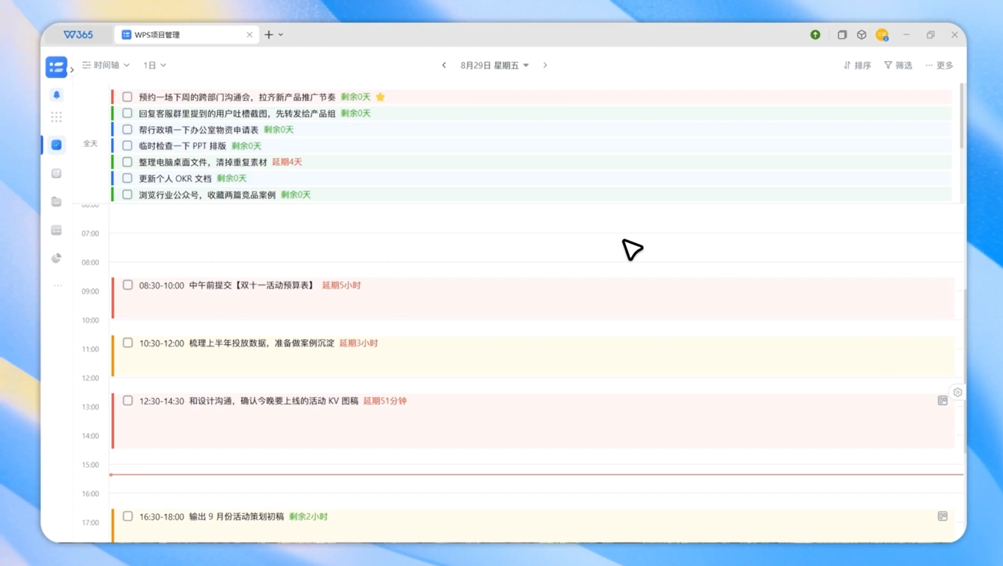
Task: Check the 更新个人 OKR 文档 task checkbox
Action: [127, 178]
